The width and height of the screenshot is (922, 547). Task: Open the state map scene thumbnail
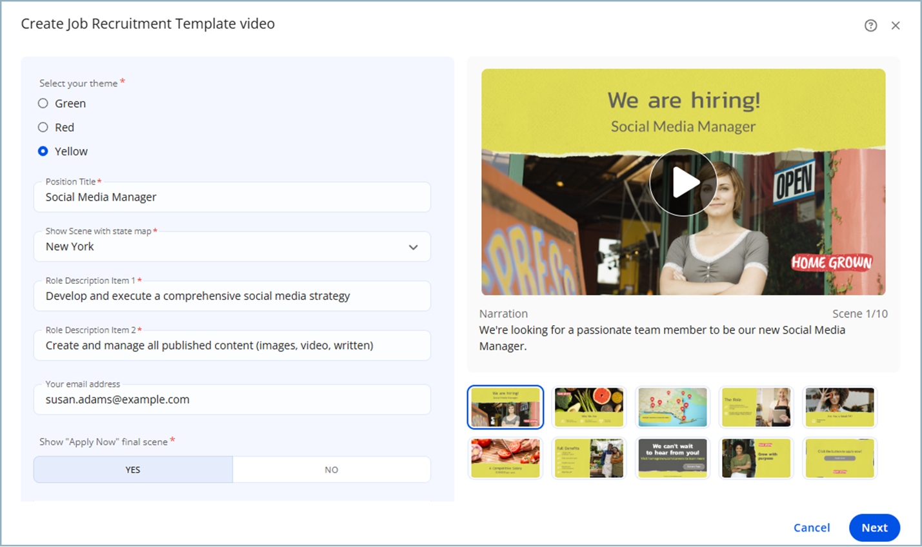[673, 407]
